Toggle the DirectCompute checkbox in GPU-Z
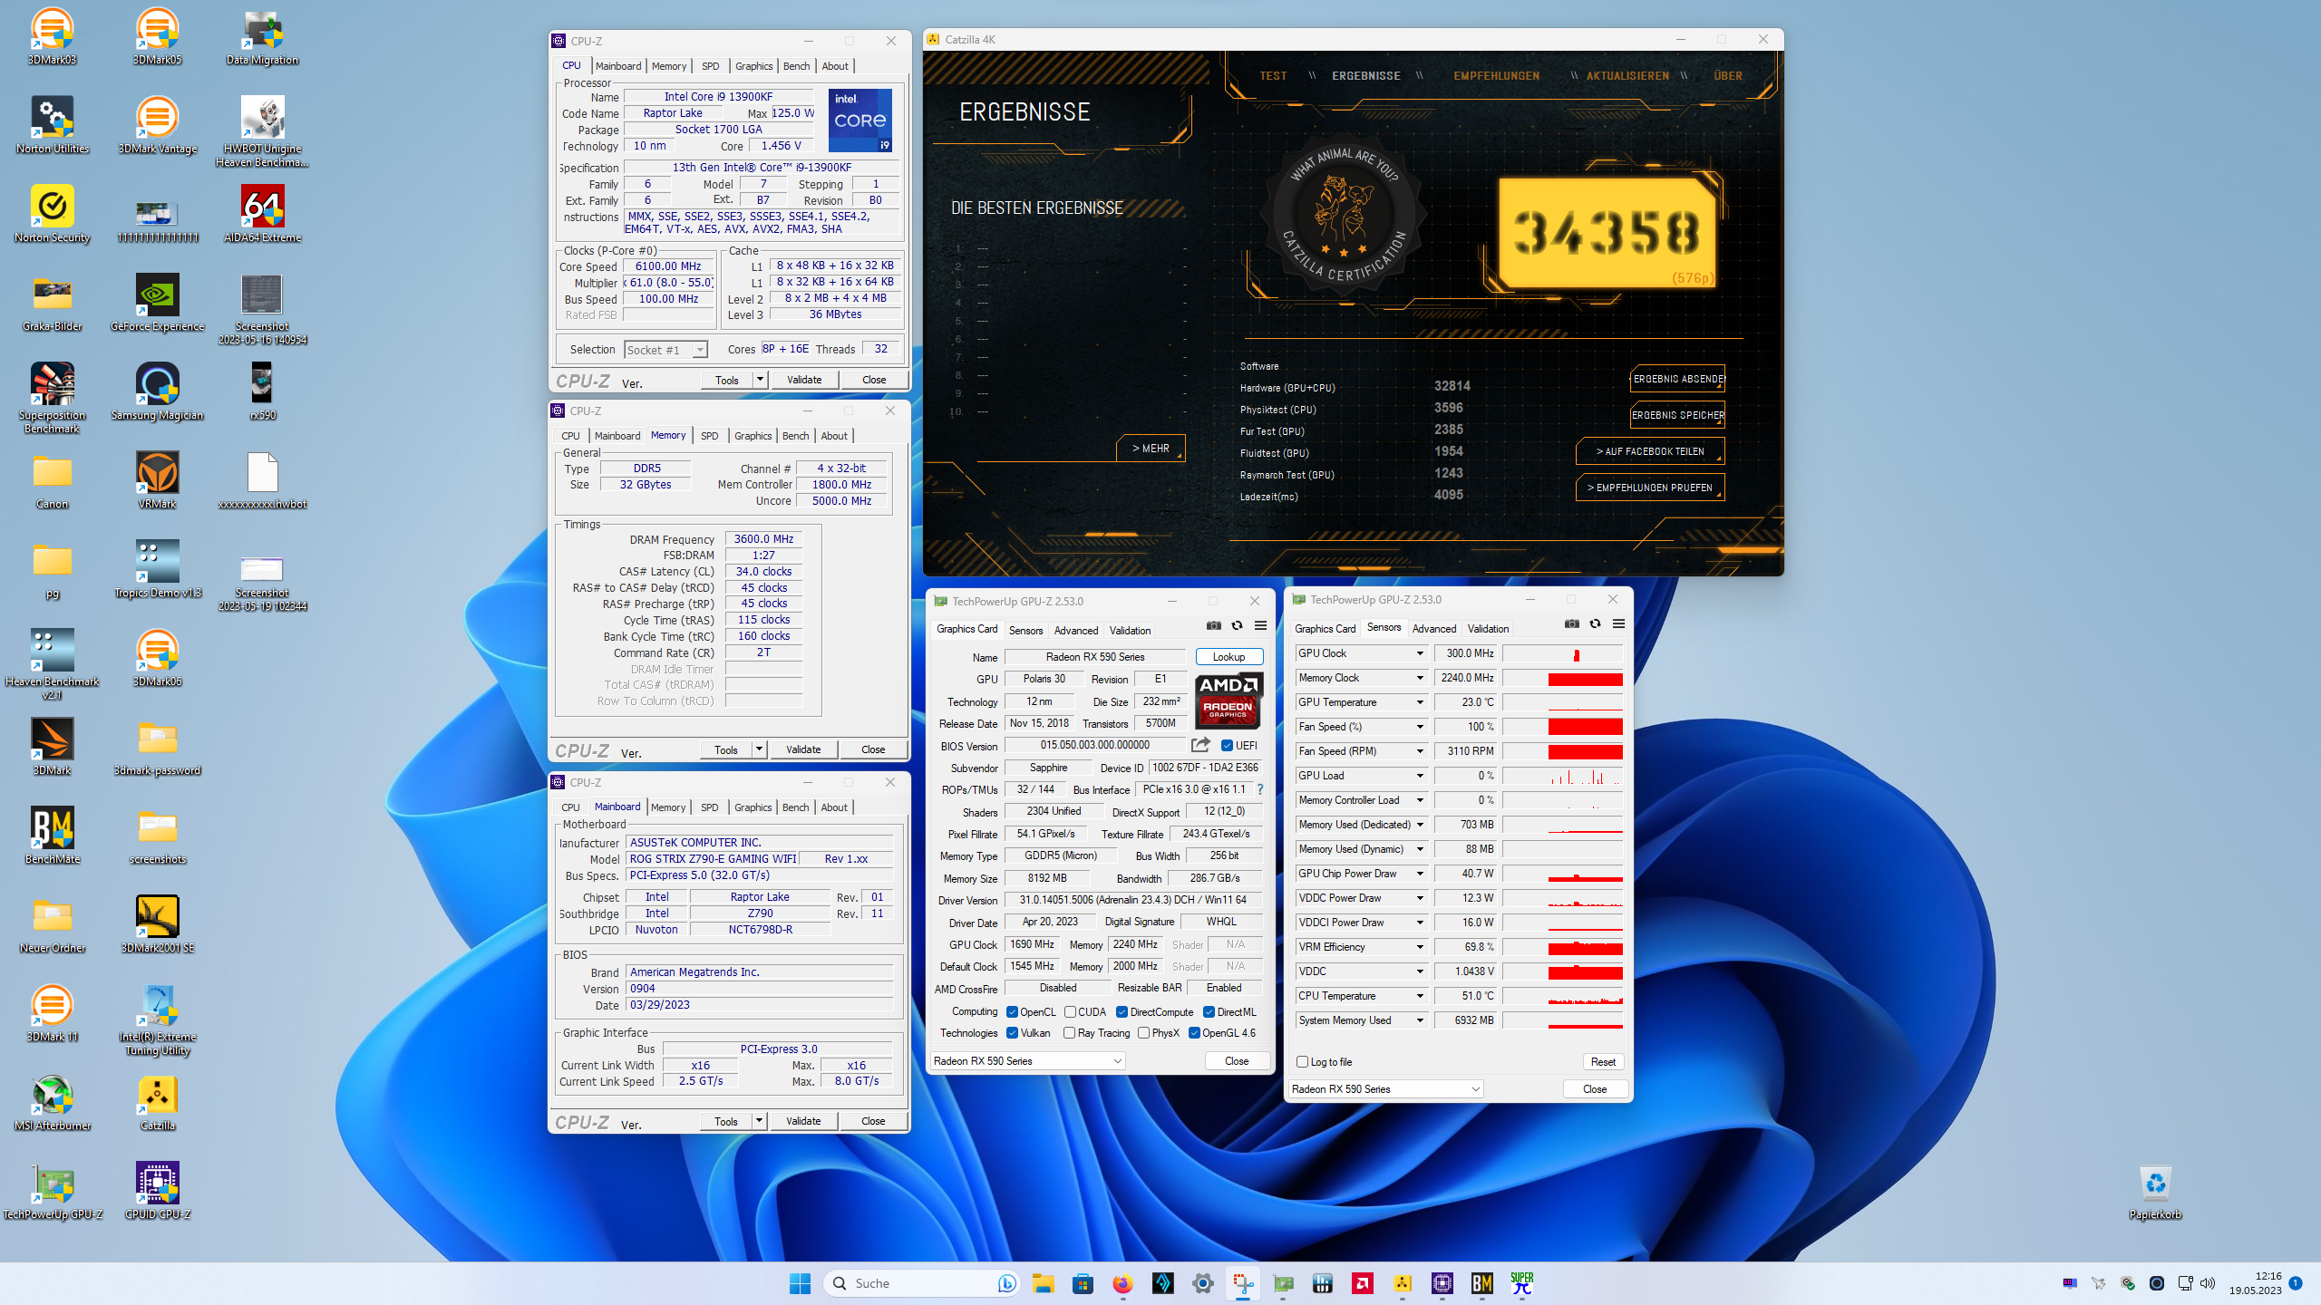Image resolution: width=2321 pixels, height=1305 pixels. point(1122,1012)
